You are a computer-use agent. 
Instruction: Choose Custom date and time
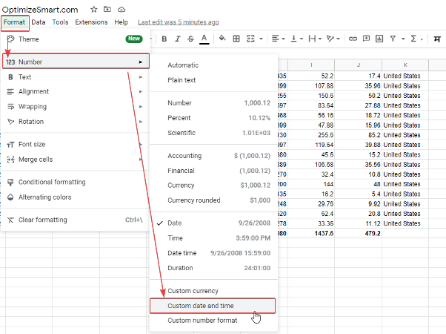pyautogui.click(x=212, y=306)
